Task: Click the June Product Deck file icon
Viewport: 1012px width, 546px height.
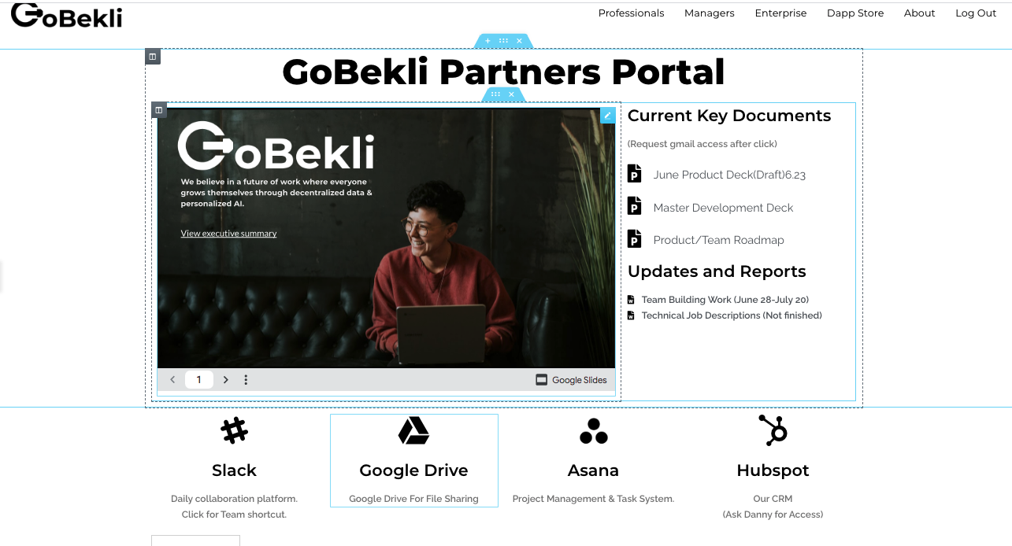Action: coord(634,174)
